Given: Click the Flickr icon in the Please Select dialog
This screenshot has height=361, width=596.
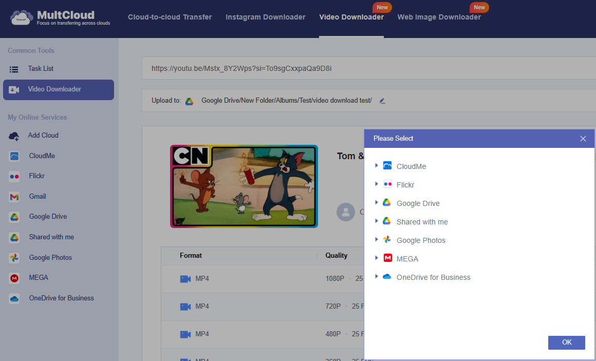Looking at the screenshot, I should (387, 184).
